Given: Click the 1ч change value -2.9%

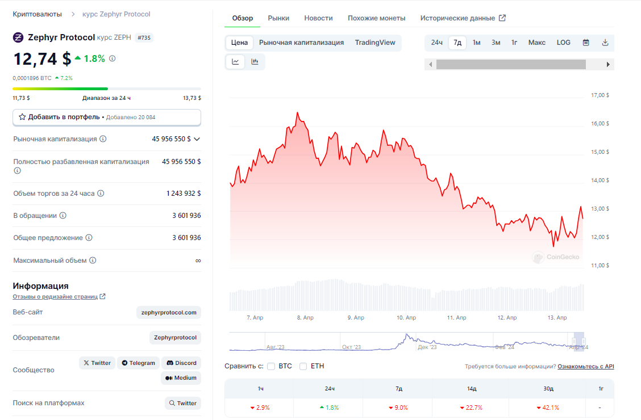Looking at the screenshot, I should (260, 408).
